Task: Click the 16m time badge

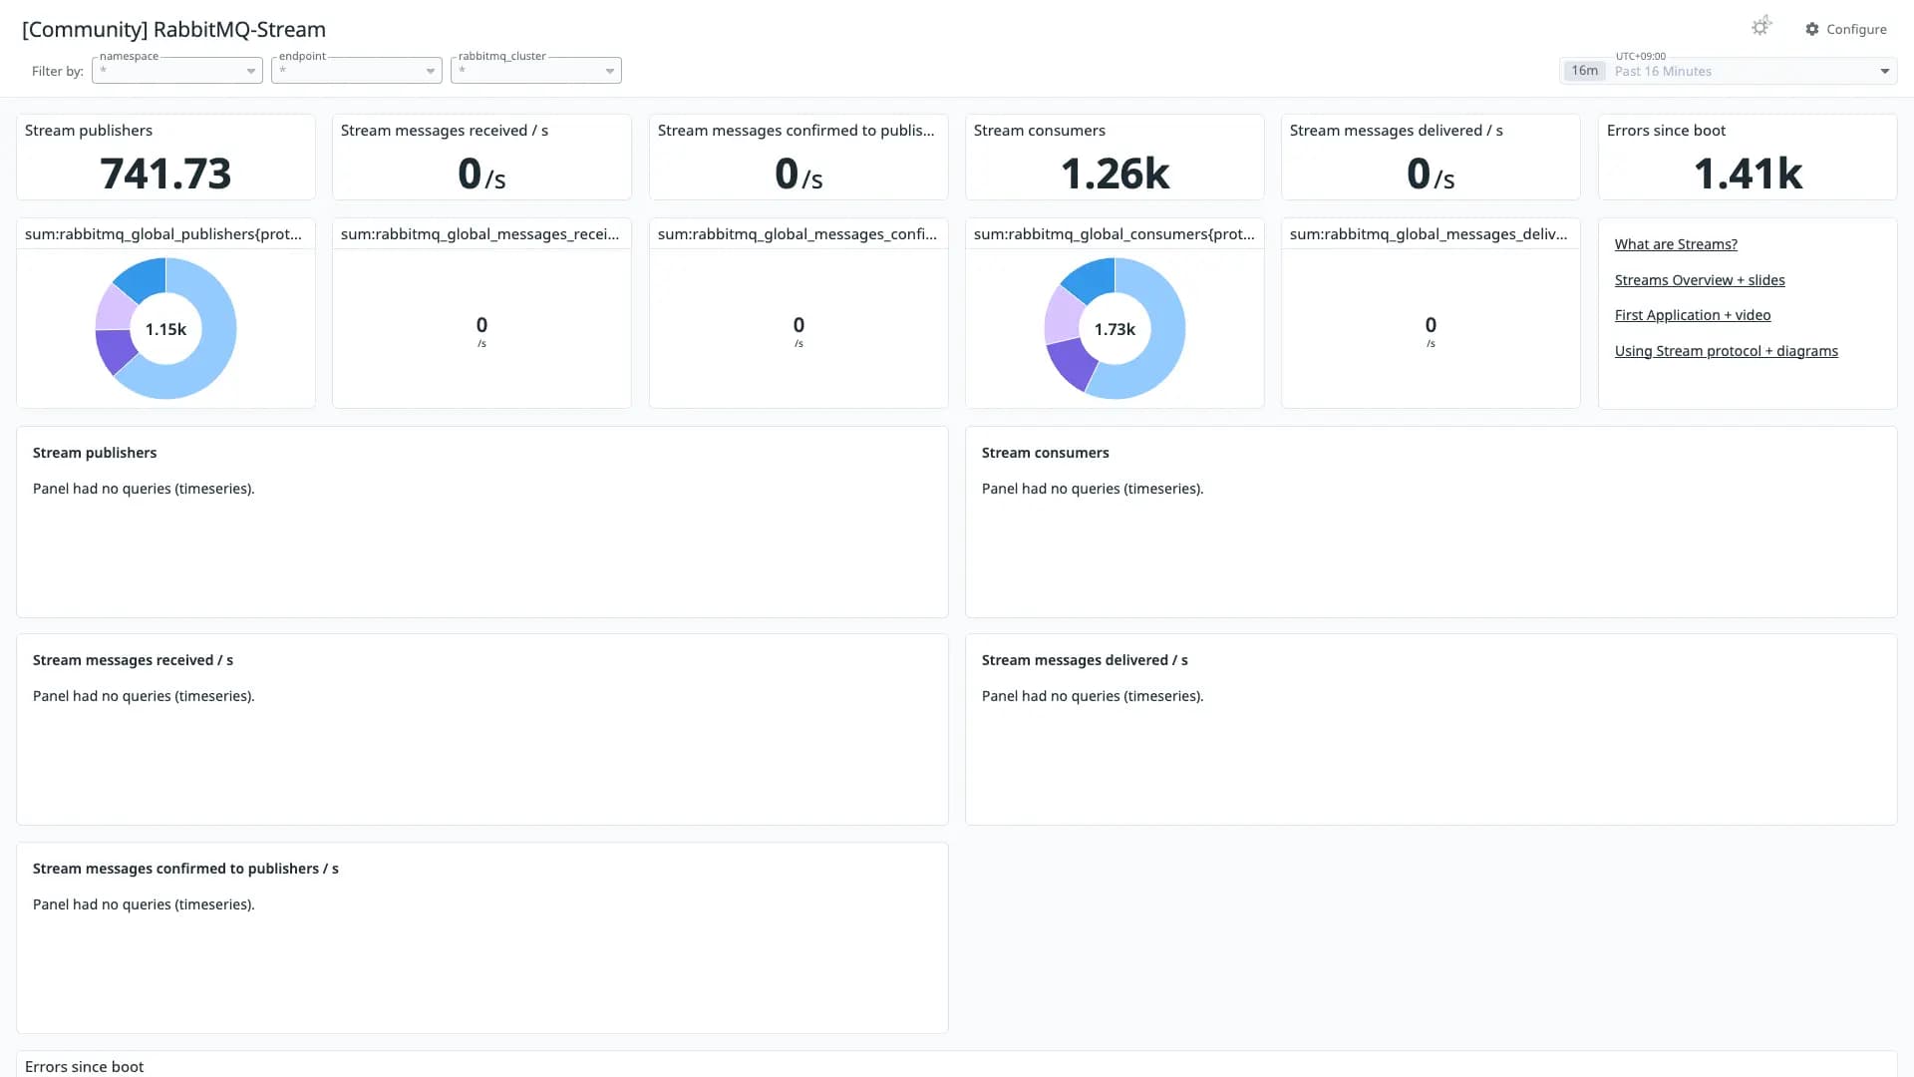Action: click(x=1584, y=71)
